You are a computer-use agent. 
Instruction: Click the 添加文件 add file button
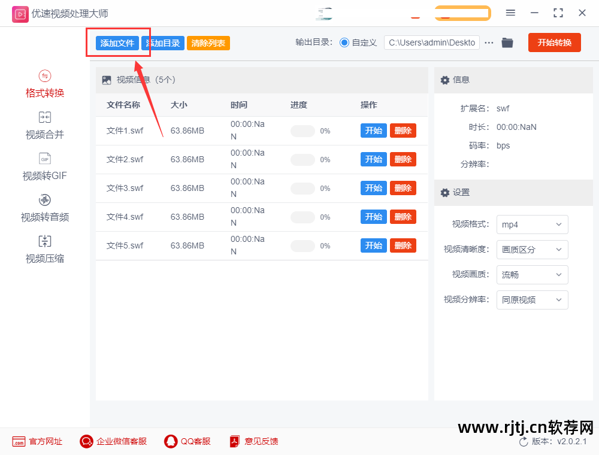117,43
